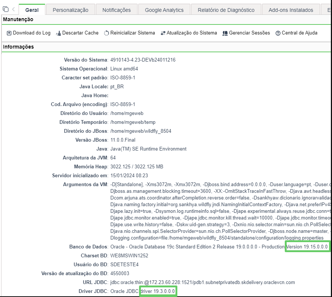The height and width of the screenshot is (297, 332).
Task: Click the copy windows icon at top left
Action: [6, 9]
